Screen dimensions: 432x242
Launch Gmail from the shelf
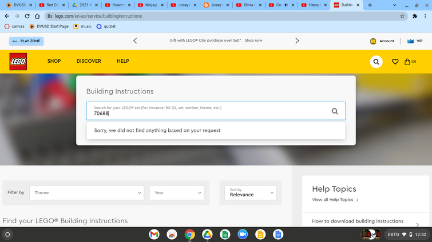click(x=154, y=235)
